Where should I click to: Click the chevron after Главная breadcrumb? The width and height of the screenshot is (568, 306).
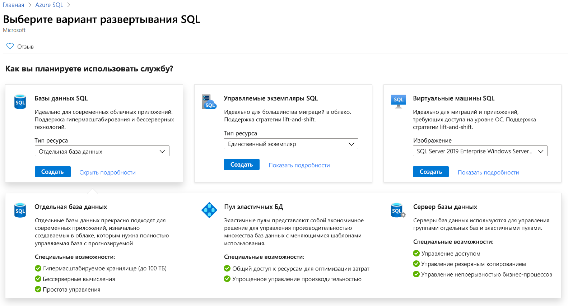pyautogui.click(x=30, y=5)
